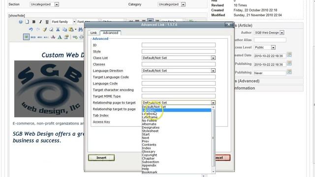The image size is (315, 177).
Task: Toggle underline formatting in editor toolbar
Action: pyautogui.click(x=47, y=22)
